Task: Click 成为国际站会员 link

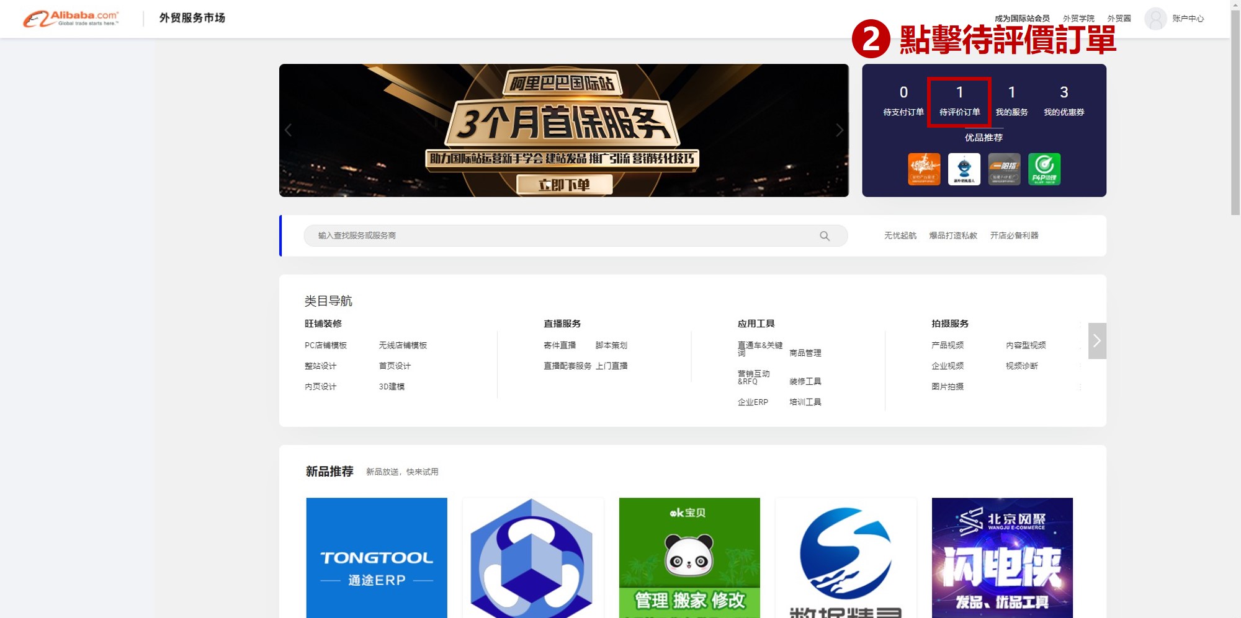Action: (x=1023, y=17)
